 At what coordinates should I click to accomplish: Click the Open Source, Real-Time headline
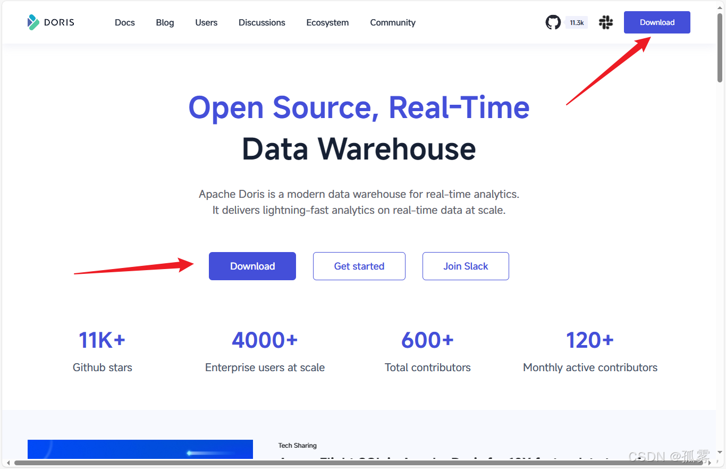pyautogui.click(x=359, y=107)
